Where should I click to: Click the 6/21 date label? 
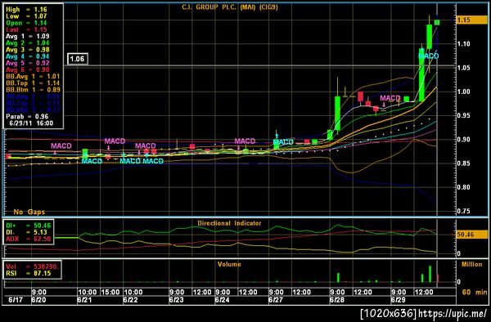pos(84,300)
